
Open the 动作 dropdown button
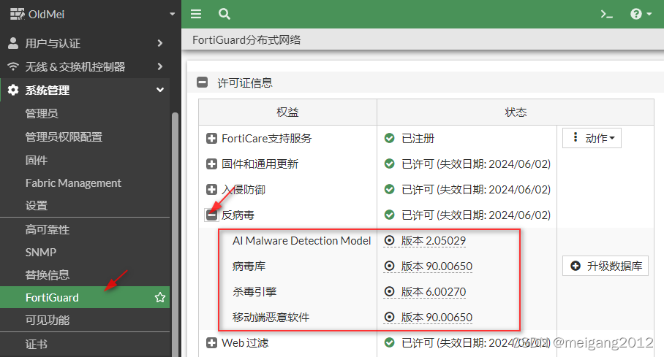592,138
